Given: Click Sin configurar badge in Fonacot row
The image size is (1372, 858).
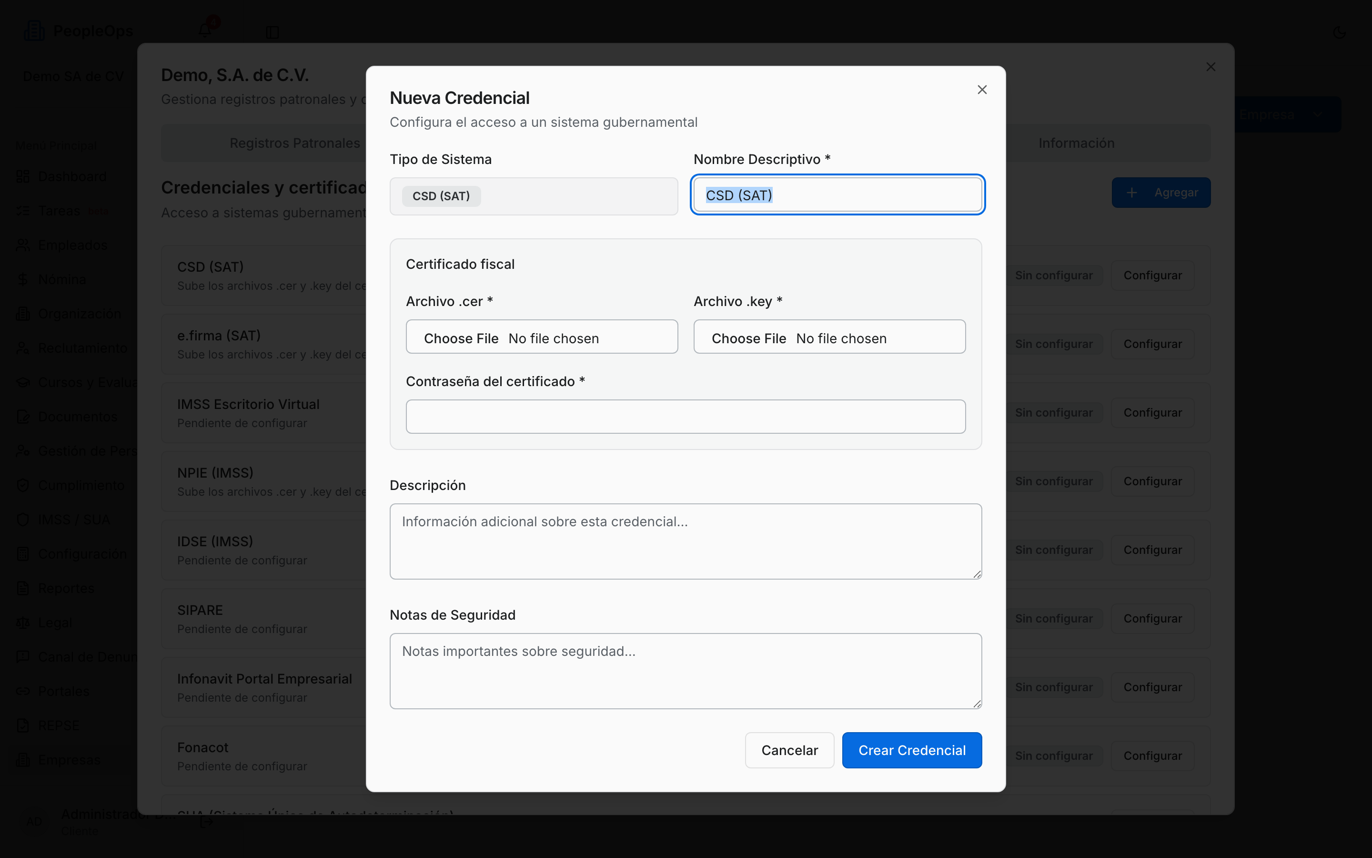Looking at the screenshot, I should coord(1053,756).
